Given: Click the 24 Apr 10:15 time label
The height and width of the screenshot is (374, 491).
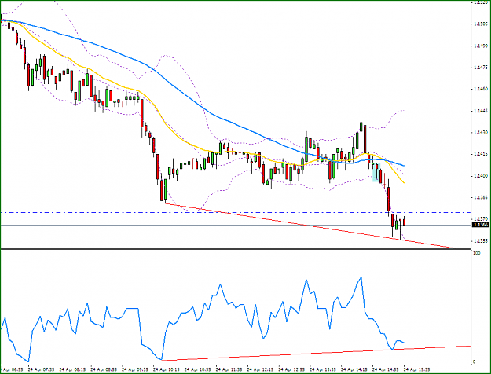Looking at the screenshot, I should tap(166, 369).
